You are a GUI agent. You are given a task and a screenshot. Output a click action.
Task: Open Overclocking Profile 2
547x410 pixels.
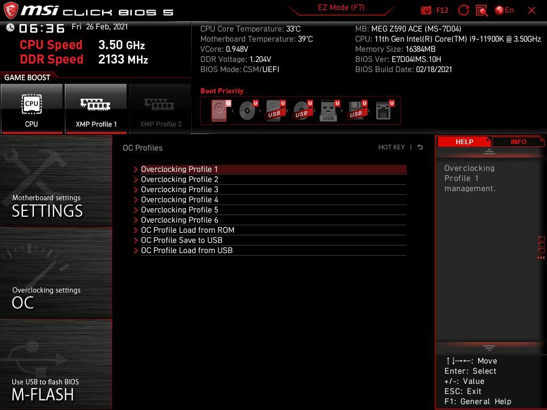273,179
